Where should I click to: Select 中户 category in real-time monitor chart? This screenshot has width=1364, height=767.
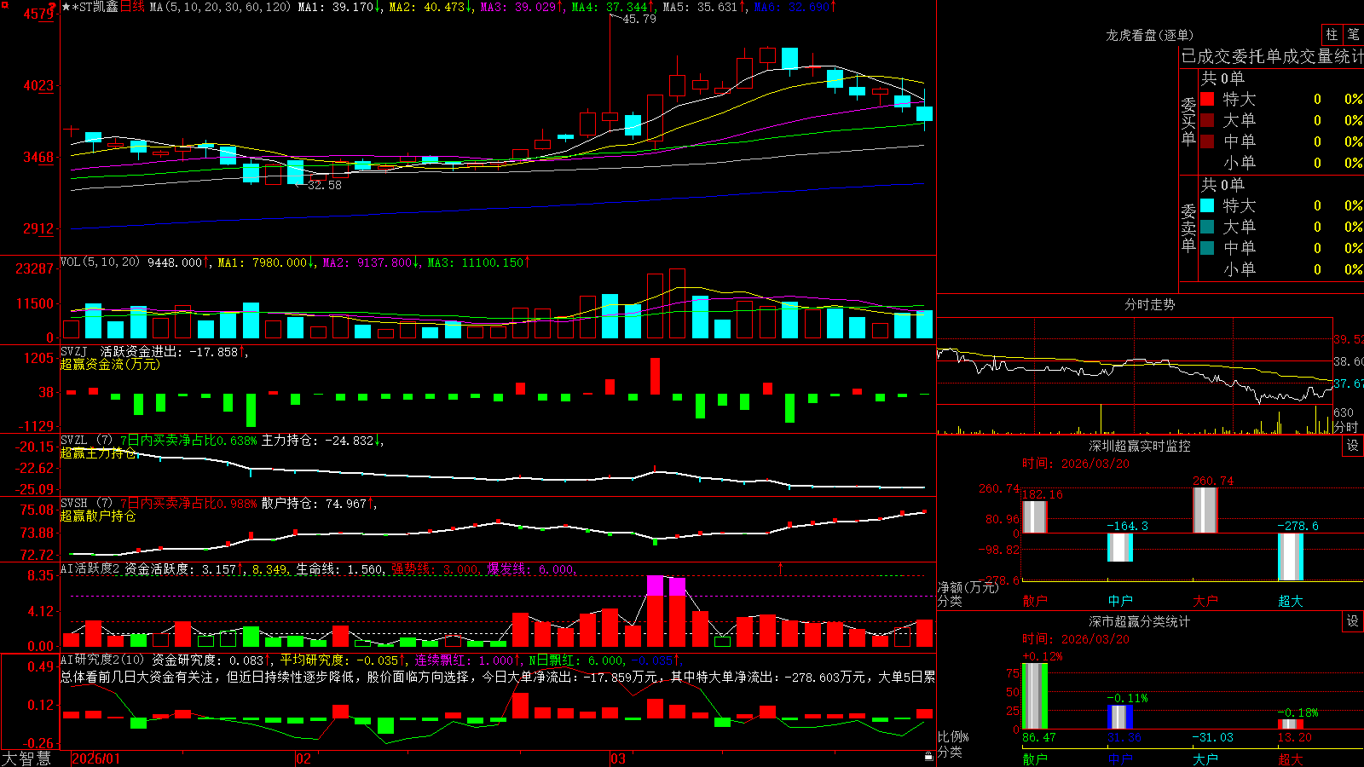pyautogui.click(x=1120, y=601)
